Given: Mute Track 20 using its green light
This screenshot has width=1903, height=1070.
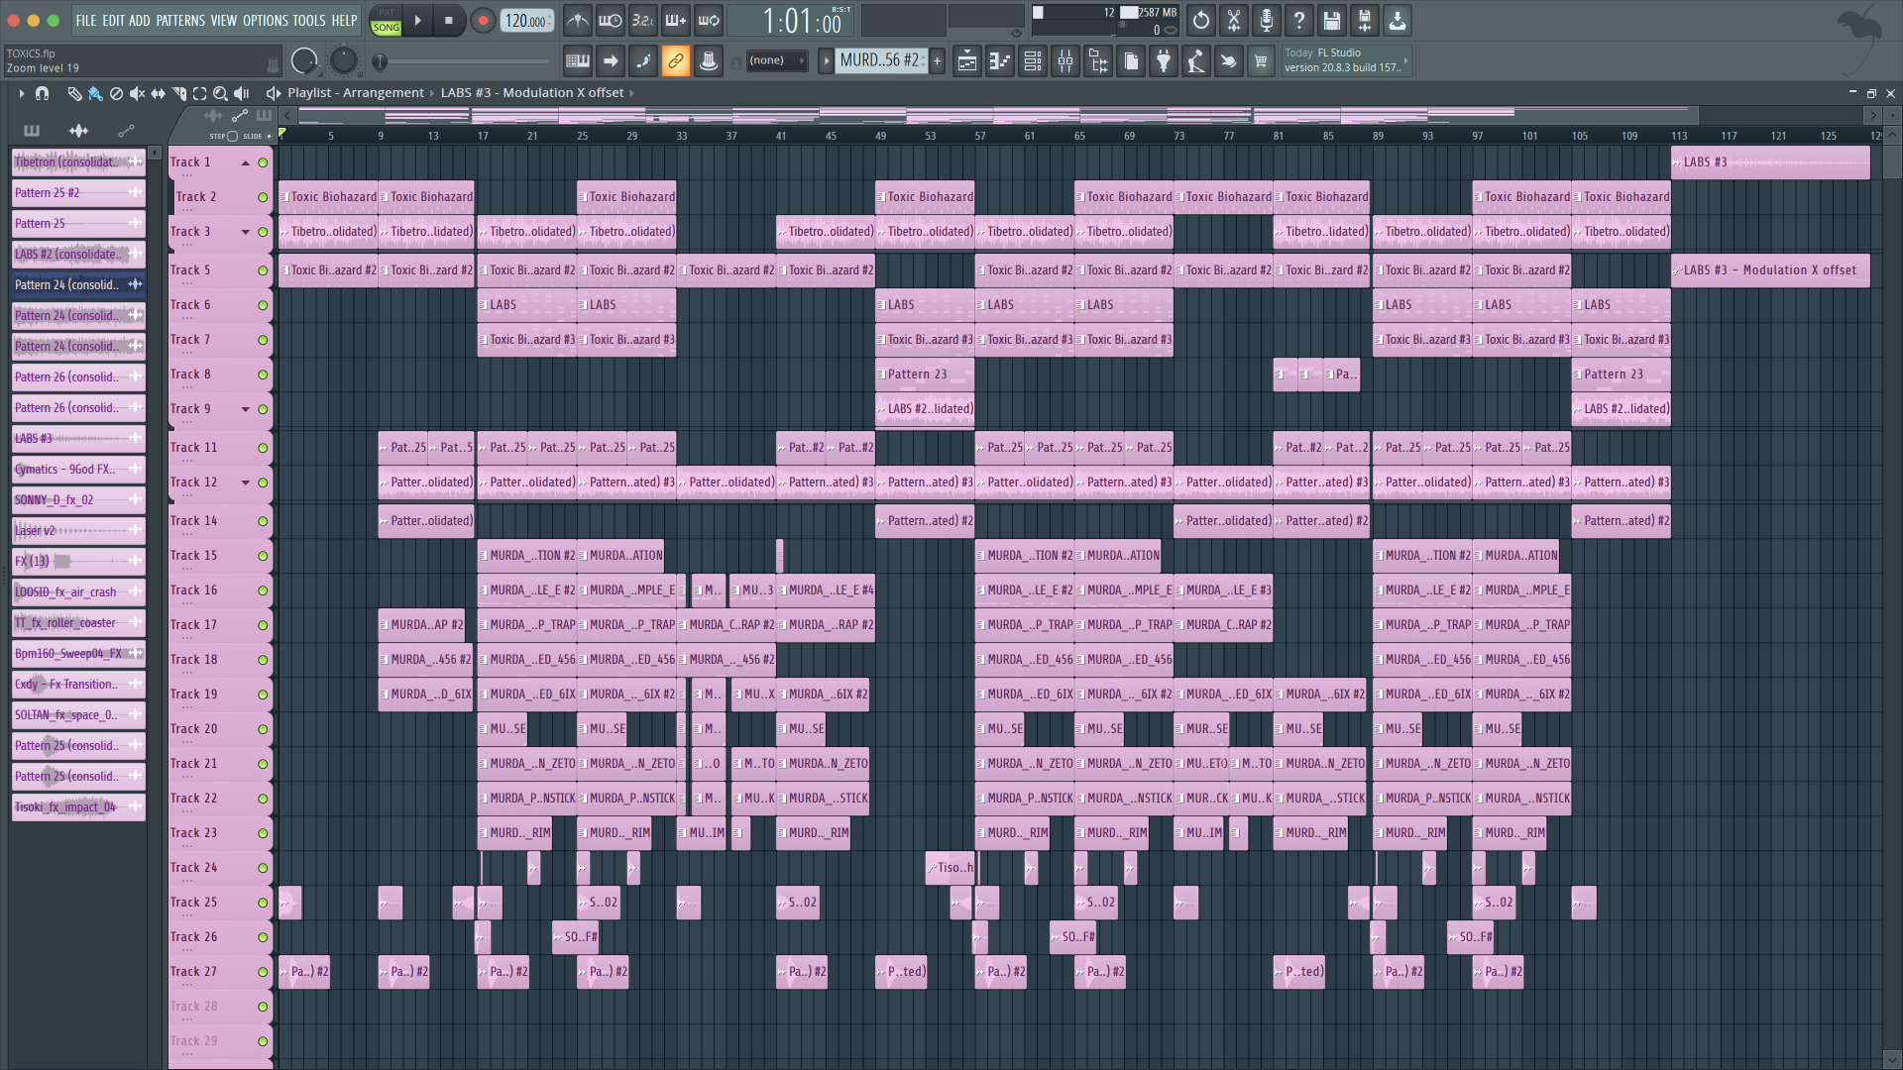Looking at the screenshot, I should (263, 729).
